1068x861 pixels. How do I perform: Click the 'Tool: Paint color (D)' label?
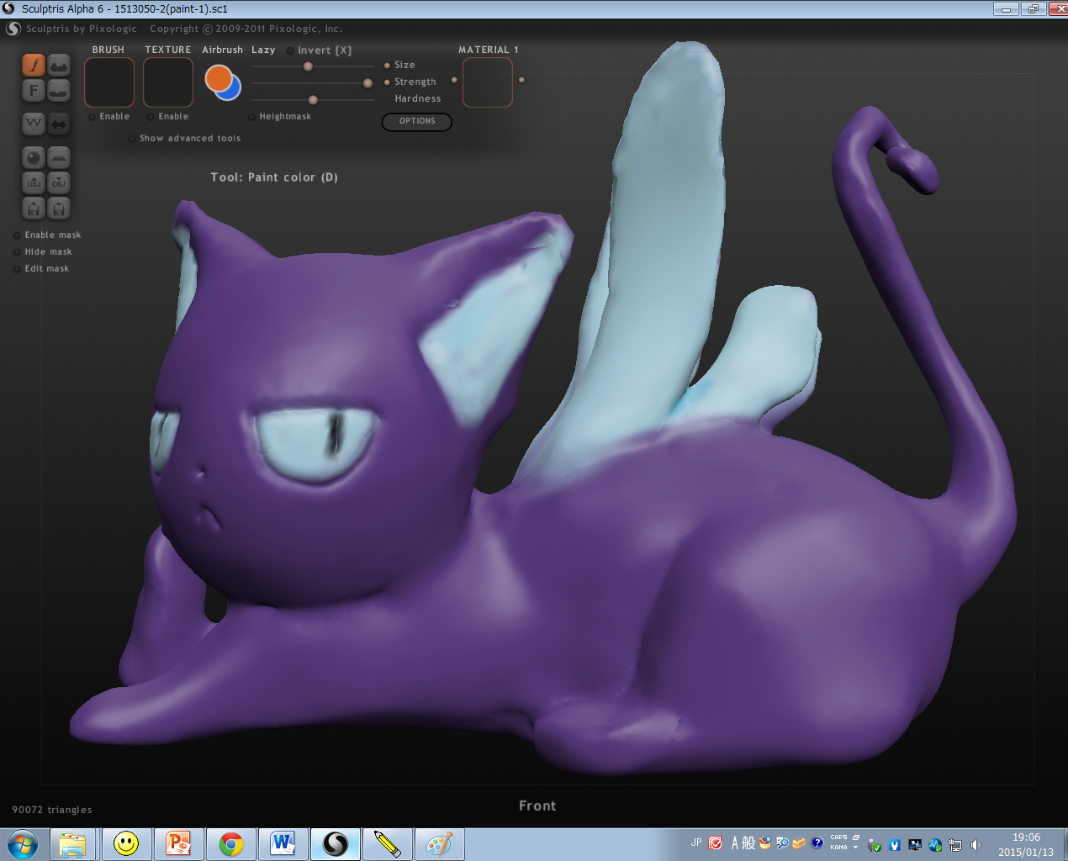coord(274,177)
